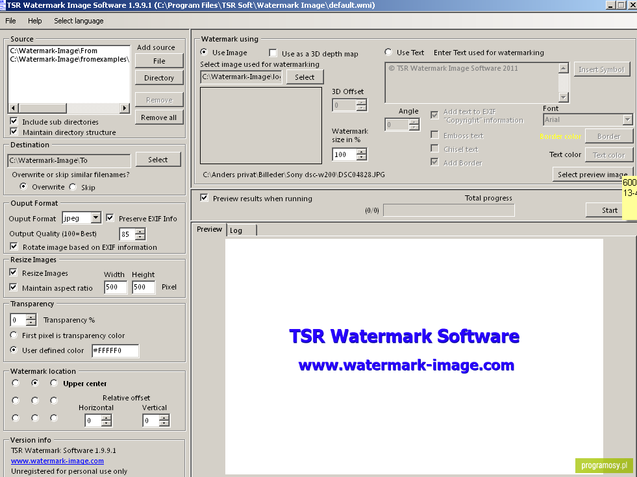637x477 pixels.
Task: Increase Watermark size in % value
Action: (x=361, y=151)
